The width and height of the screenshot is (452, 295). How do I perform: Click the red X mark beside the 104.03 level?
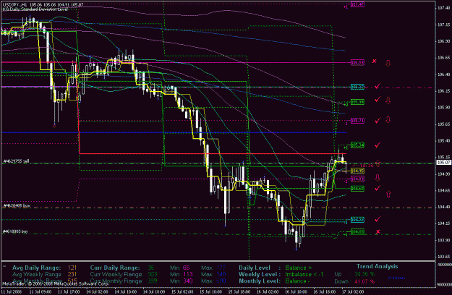[378, 231]
